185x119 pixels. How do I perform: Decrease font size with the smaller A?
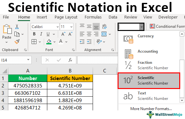point(70,34)
